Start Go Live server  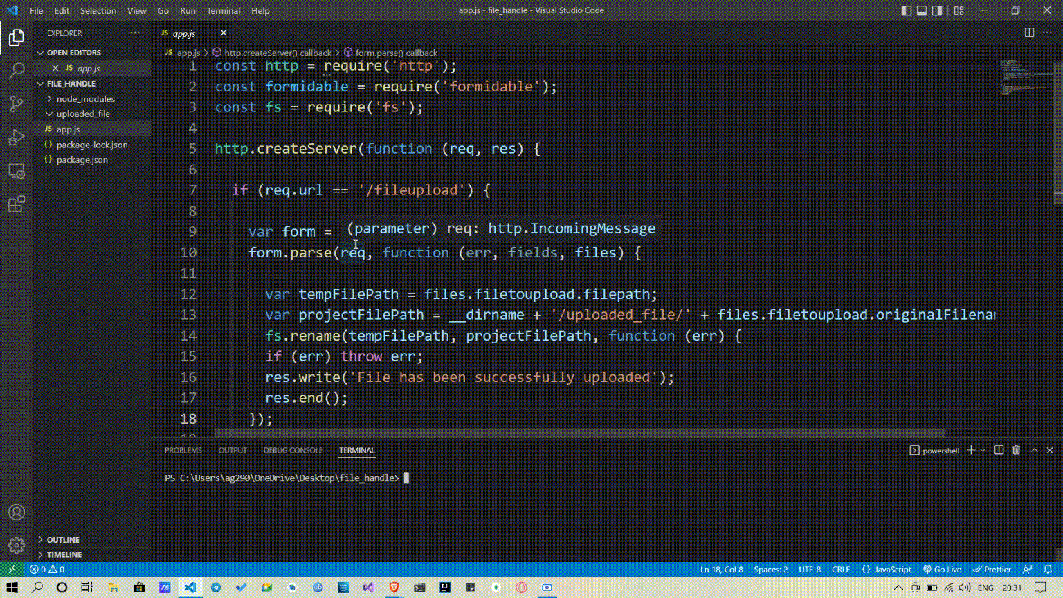(942, 569)
